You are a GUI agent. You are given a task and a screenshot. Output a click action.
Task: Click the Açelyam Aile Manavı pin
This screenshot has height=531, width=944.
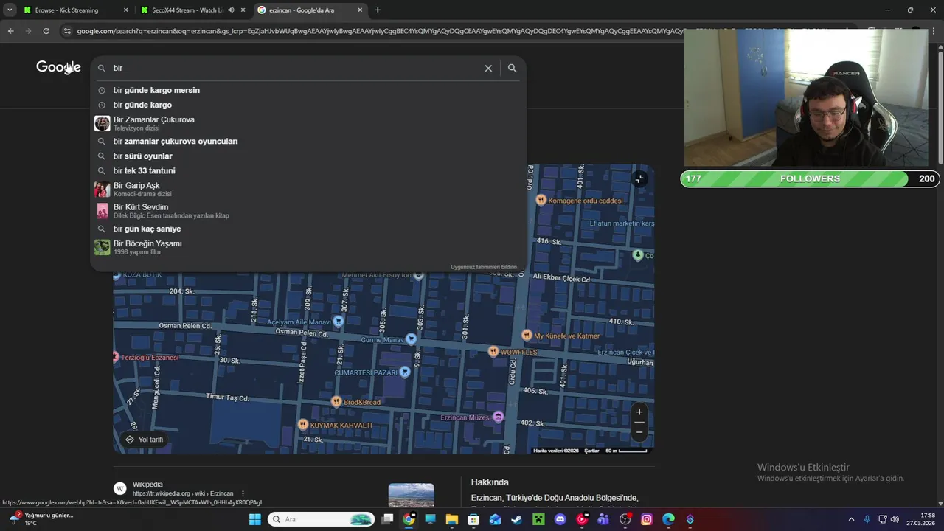pos(339,322)
